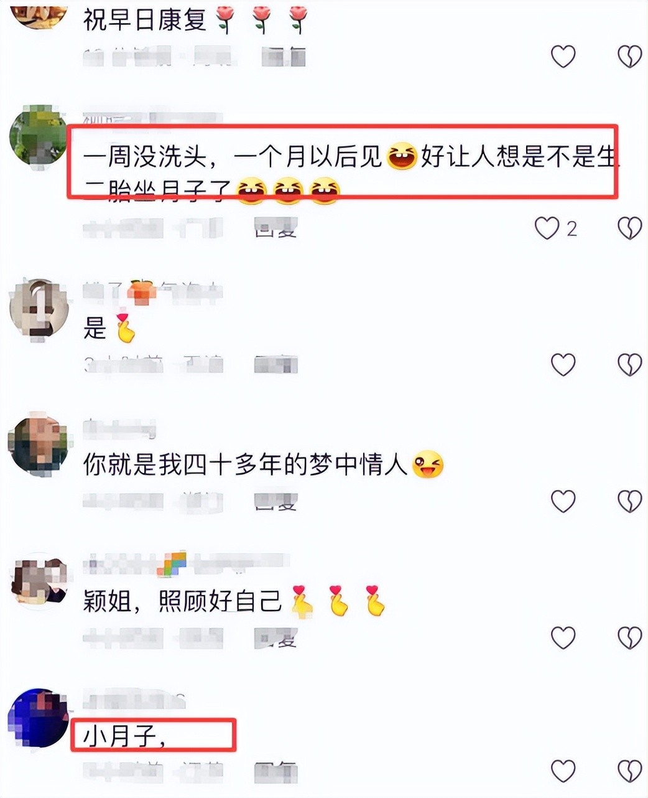Like the 祝早日康复 comment
The width and height of the screenshot is (648, 798).
point(563,57)
